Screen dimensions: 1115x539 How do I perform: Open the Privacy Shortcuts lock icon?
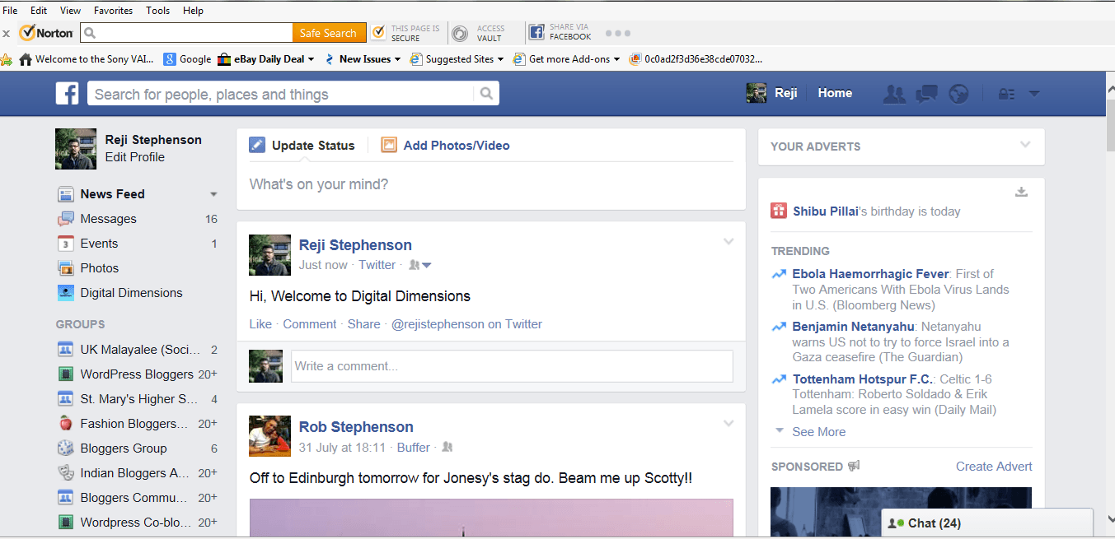1006,94
